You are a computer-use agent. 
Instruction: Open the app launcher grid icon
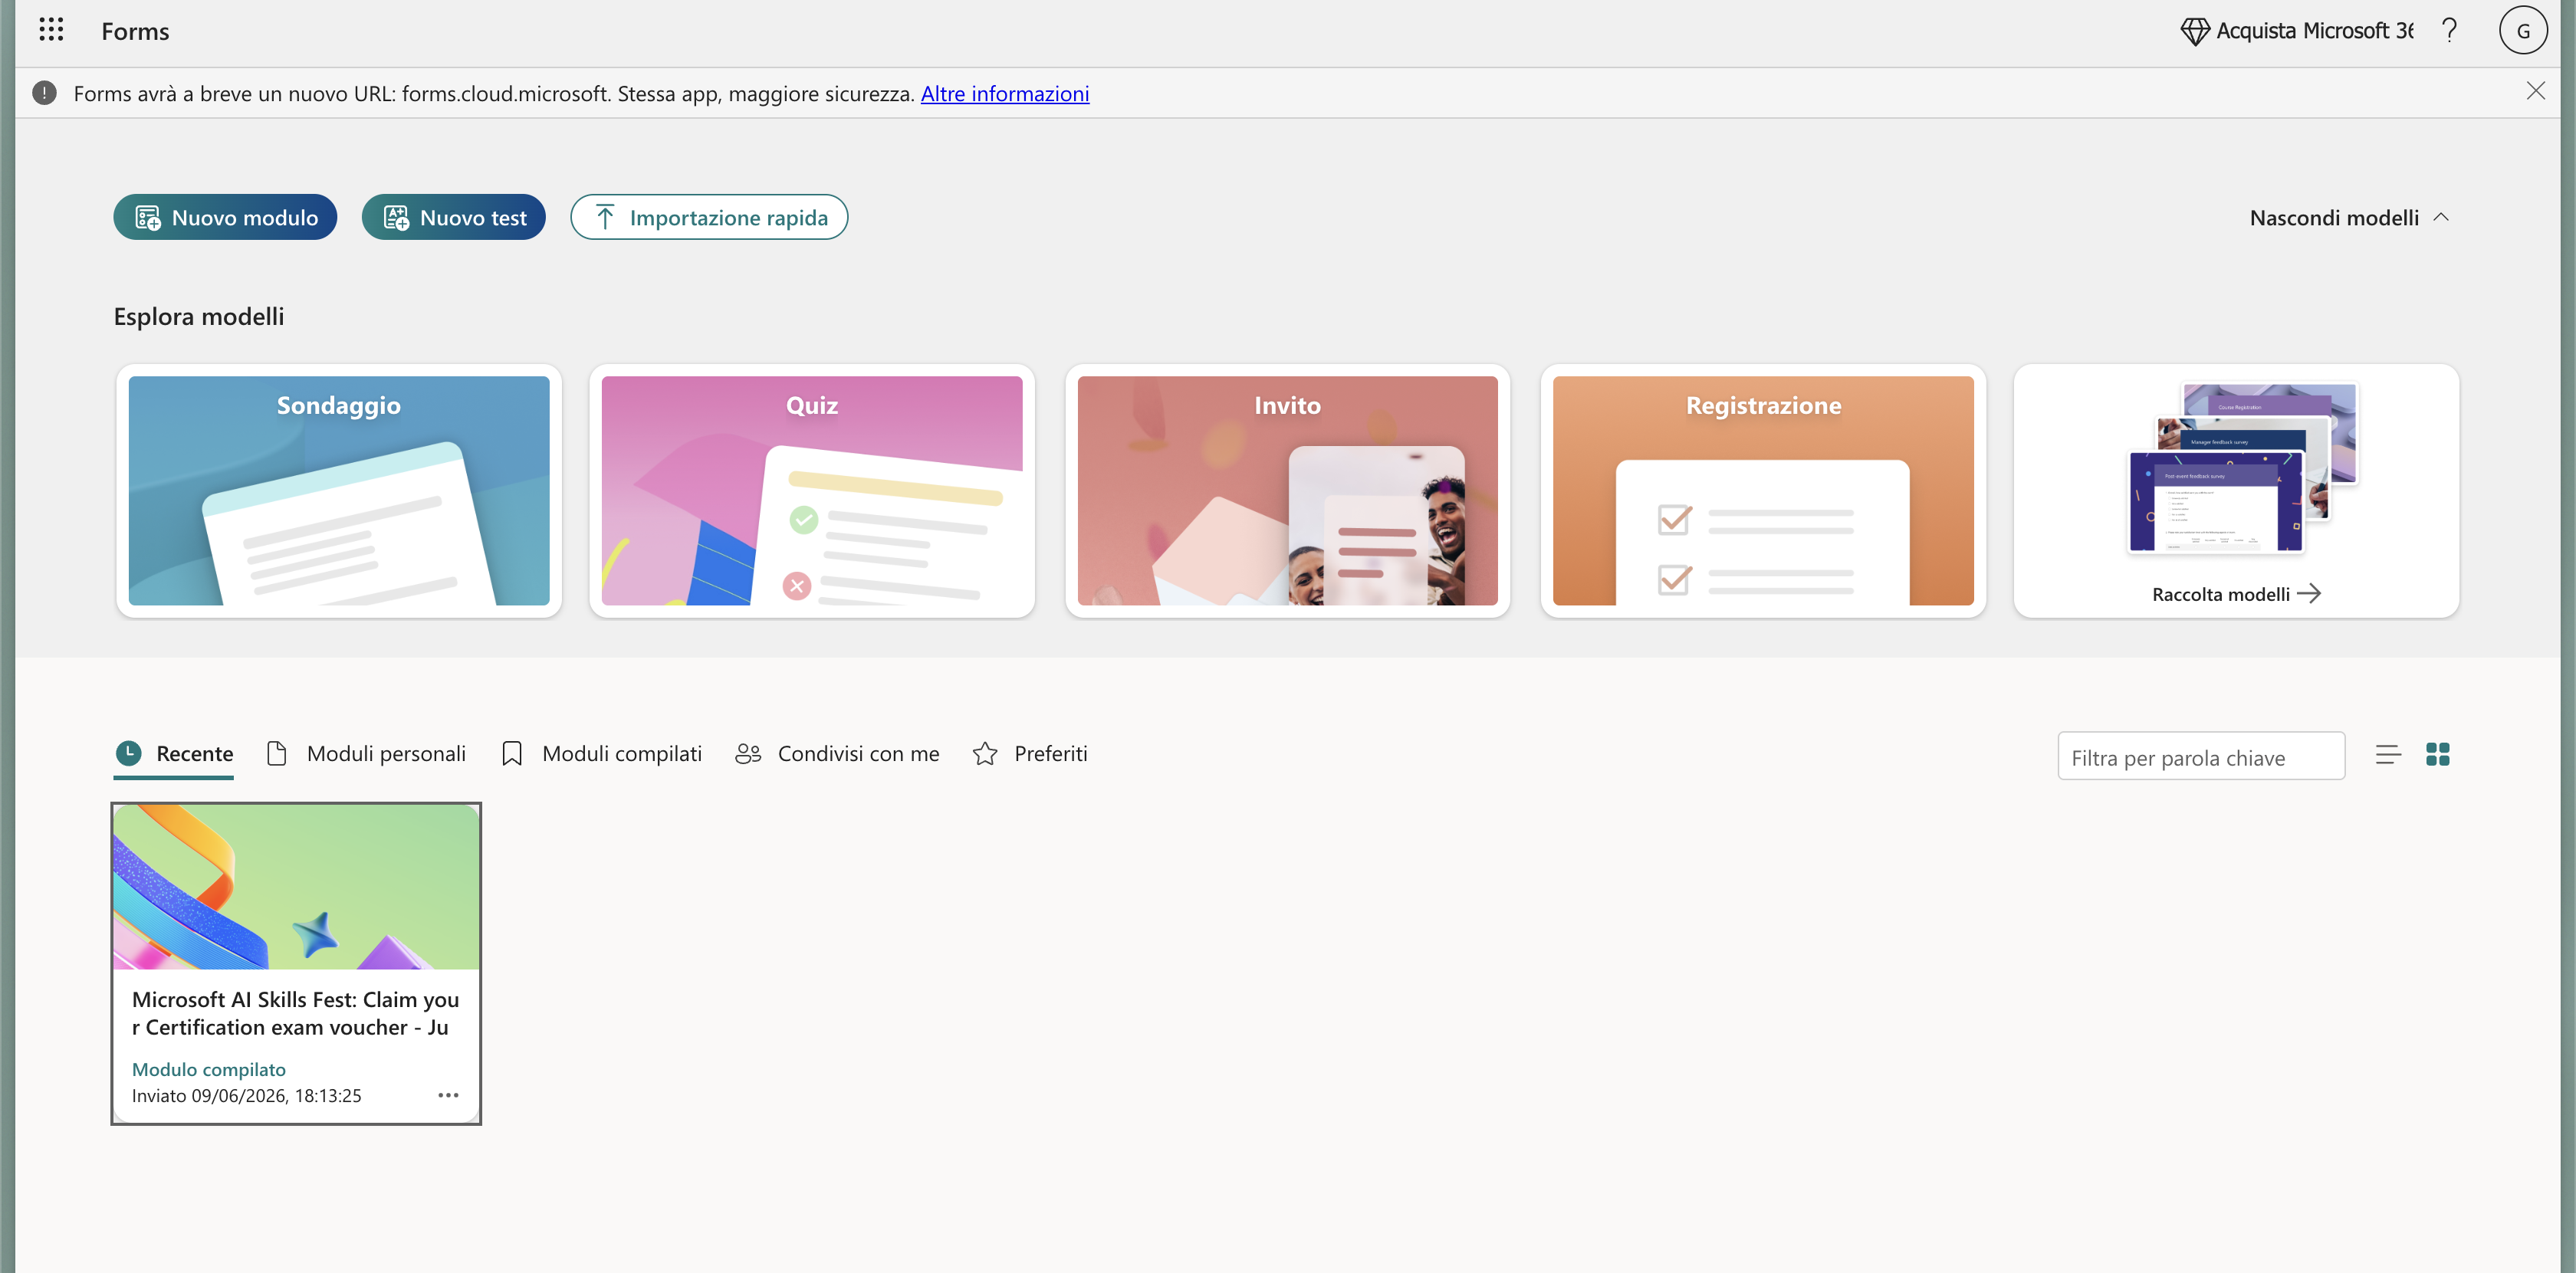click(x=51, y=30)
